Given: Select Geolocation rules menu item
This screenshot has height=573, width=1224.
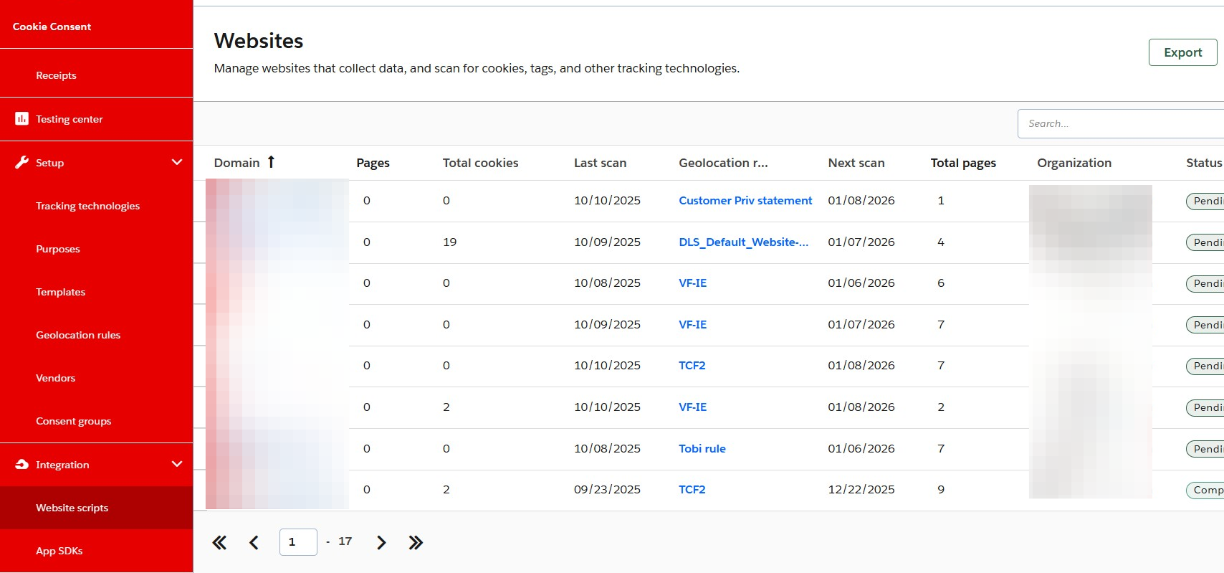Looking at the screenshot, I should click(x=78, y=335).
